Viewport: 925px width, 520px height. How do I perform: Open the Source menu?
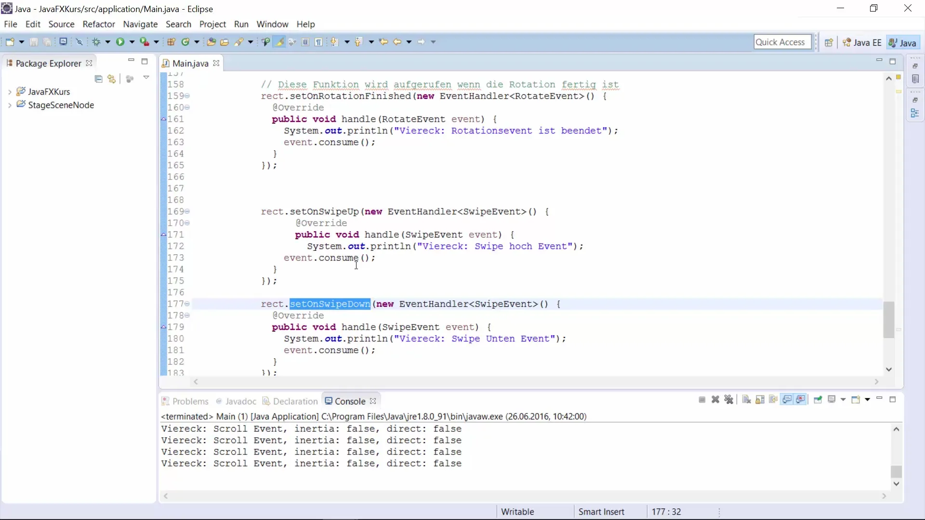[x=61, y=24]
